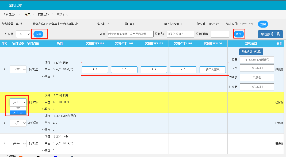
Task: Click 项目: (WBC)白细胞 text
Action: coord(56,63)
